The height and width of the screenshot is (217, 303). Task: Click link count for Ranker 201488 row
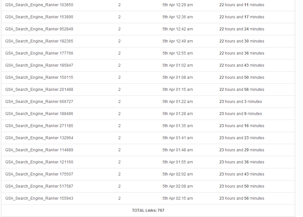[x=119, y=90]
